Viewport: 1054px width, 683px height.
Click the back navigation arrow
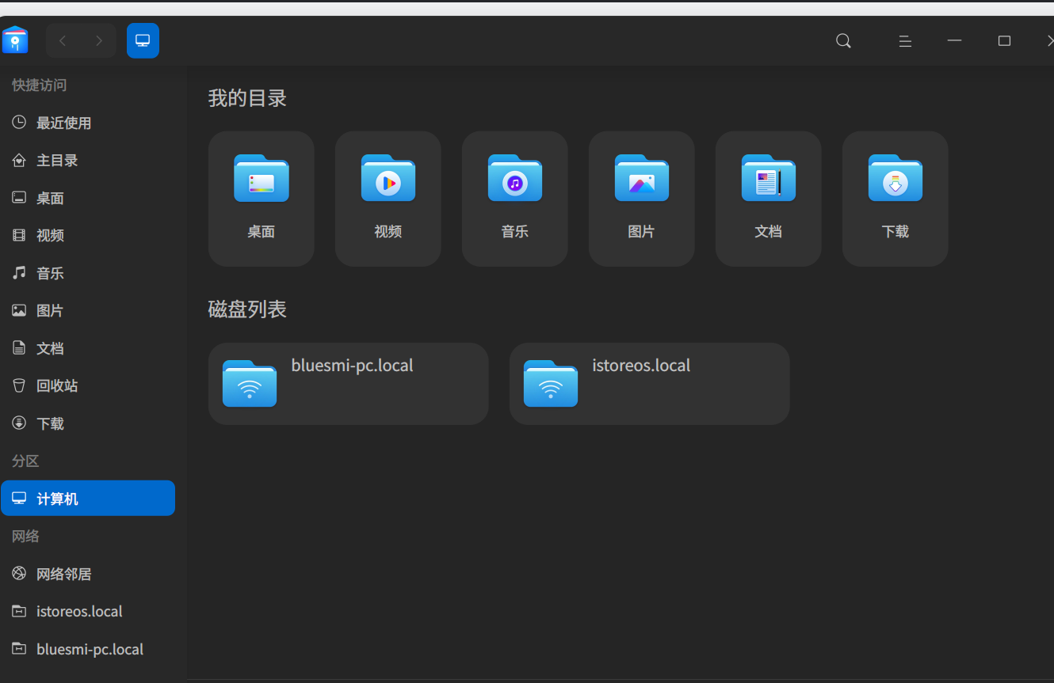pyautogui.click(x=63, y=40)
